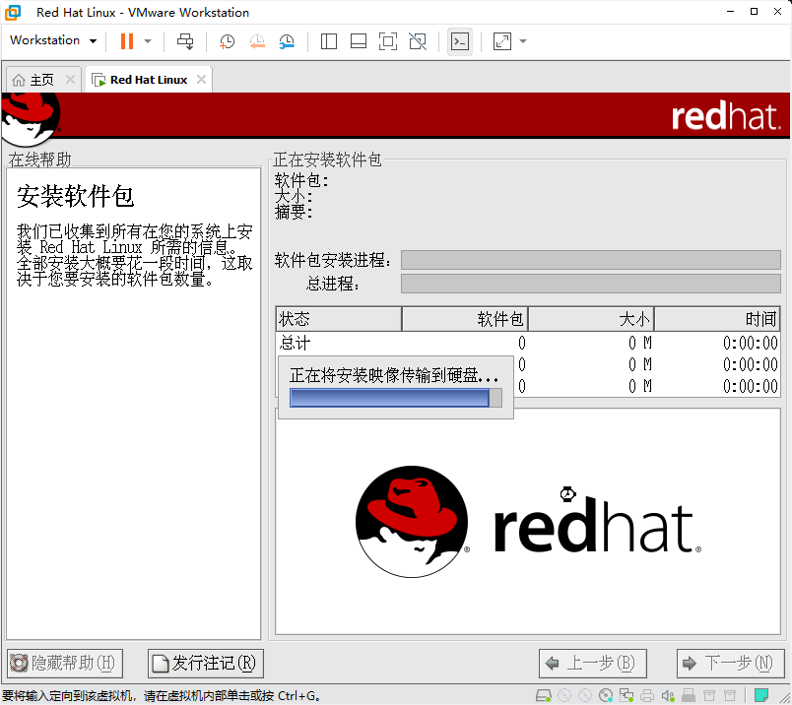Click the 隐藏帮助 hide help button
792x705 pixels.
63,663
